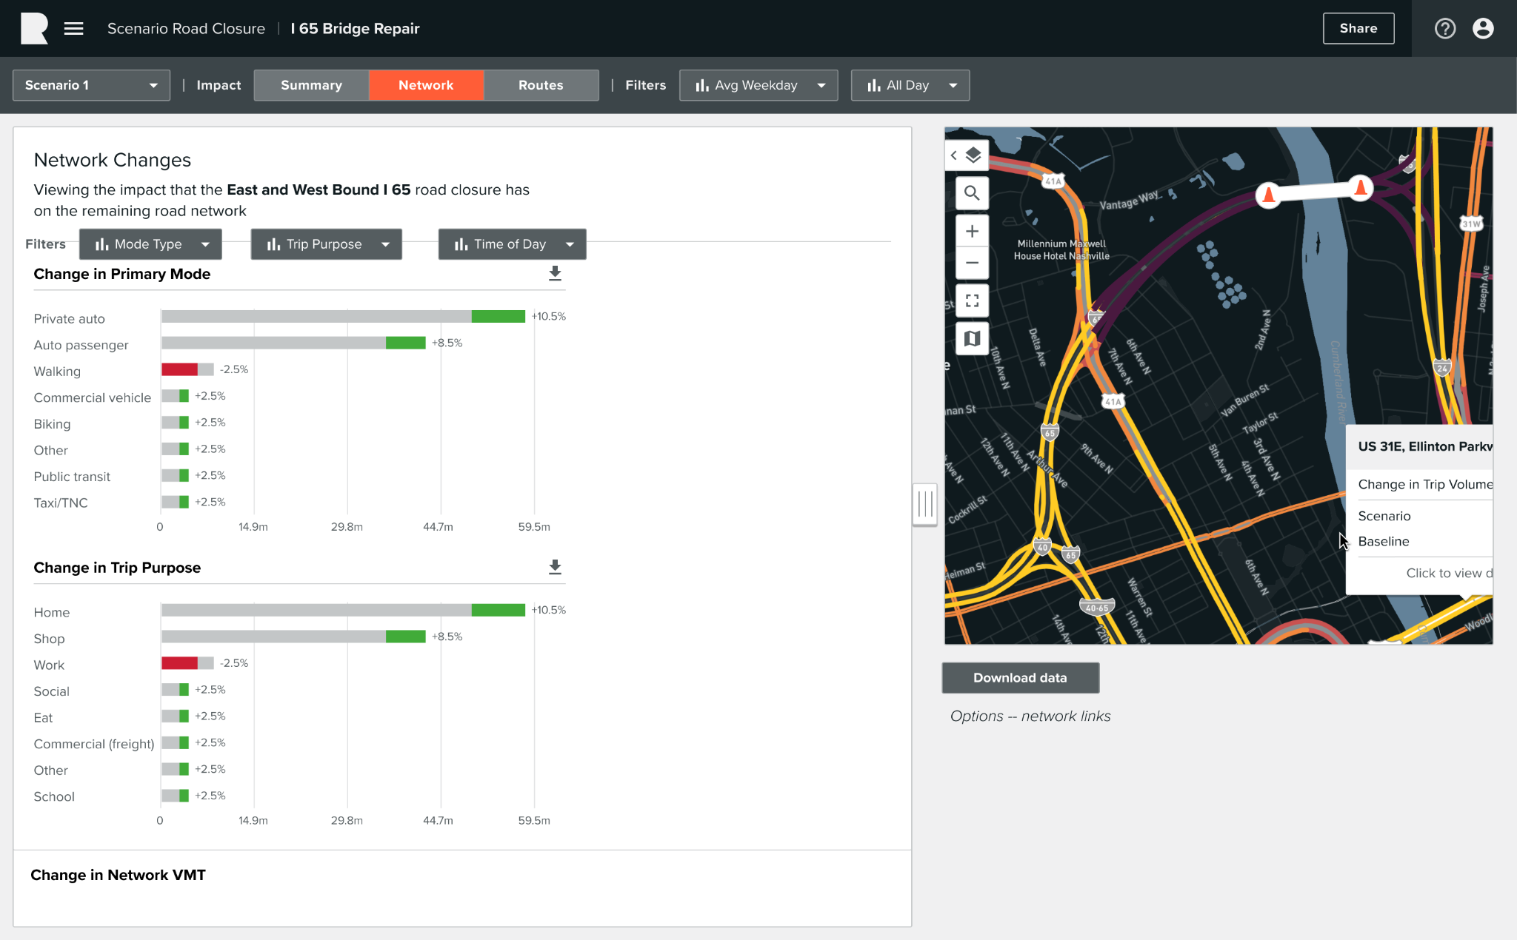Switch to the Routes tab
Image resolution: width=1517 pixels, height=940 pixels.
coord(541,85)
